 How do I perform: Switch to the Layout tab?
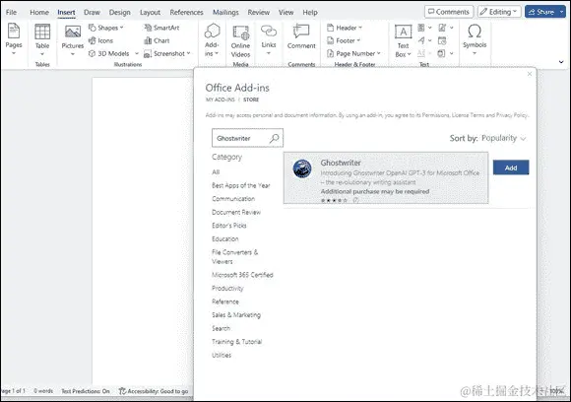pyautogui.click(x=150, y=12)
